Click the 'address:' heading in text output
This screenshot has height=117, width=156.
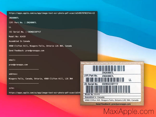13,74
